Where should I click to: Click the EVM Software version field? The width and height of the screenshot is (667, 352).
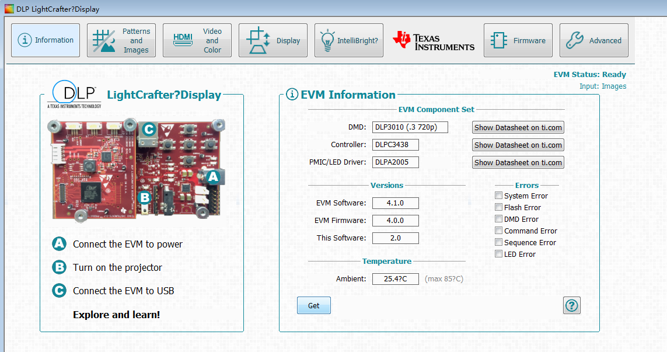pos(396,203)
